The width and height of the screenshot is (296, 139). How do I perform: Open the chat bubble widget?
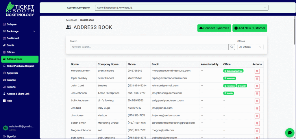point(290,133)
